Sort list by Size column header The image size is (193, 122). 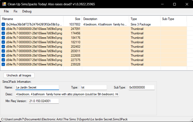tap(73, 19)
